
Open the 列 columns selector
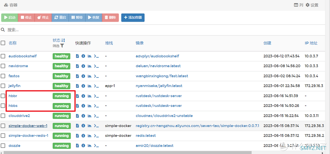299,5
